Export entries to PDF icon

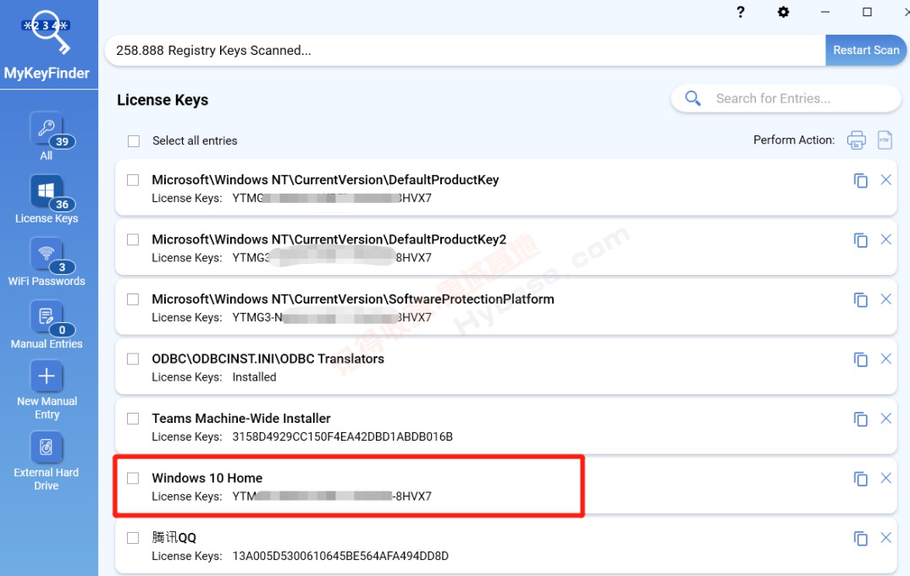[885, 140]
